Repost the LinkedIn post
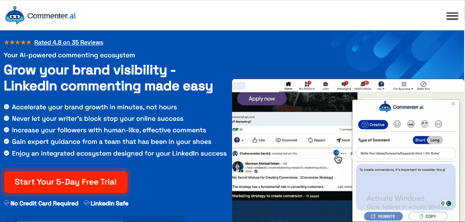 pyautogui.click(x=317, y=140)
